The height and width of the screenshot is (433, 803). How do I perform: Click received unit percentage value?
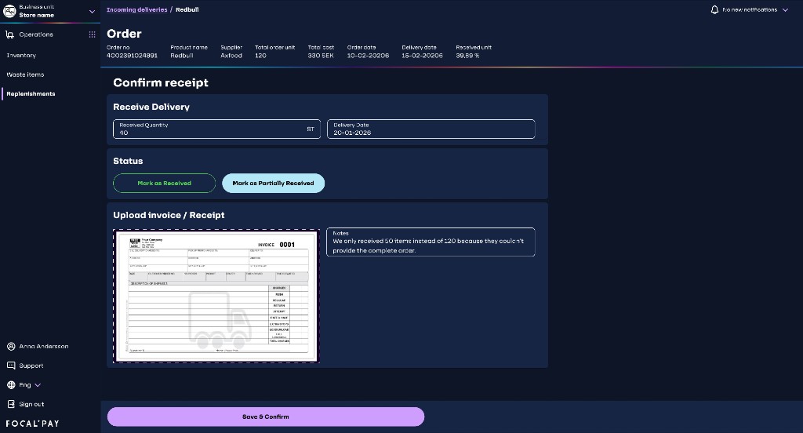pyautogui.click(x=467, y=56)
